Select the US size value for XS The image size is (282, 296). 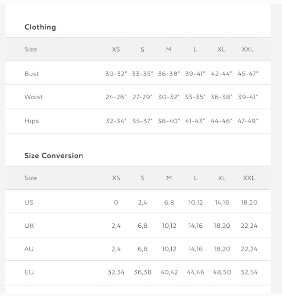coord(116,202)
